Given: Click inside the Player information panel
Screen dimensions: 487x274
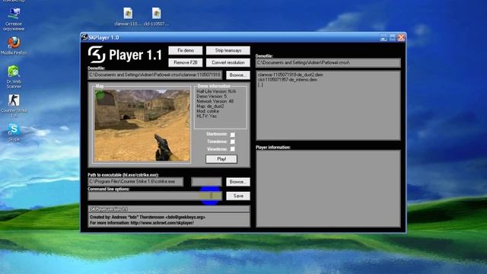Looking at the screenshot, I should (x=328, y=189).
